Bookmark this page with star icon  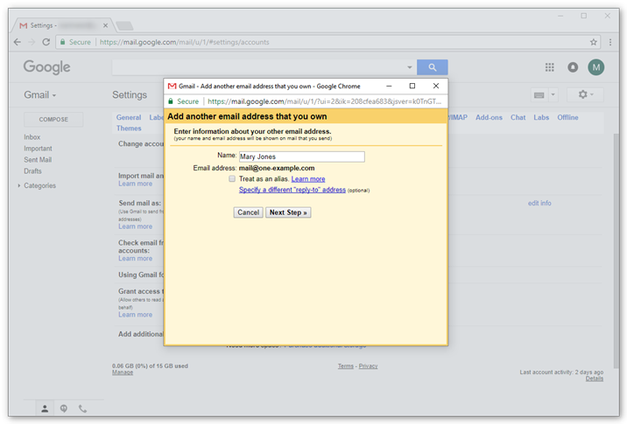pos(594,42)
